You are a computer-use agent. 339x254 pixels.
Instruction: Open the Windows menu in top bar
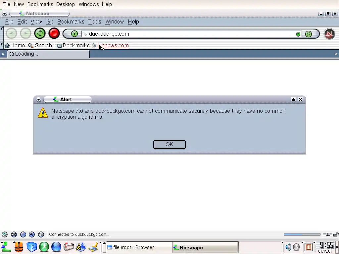pos(89,4)
